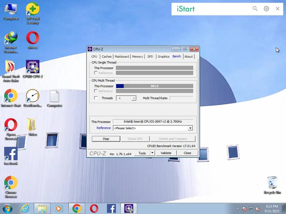286x214 pixels.
Task: Open the Windows Start menu orb
Action: (8, 208)
